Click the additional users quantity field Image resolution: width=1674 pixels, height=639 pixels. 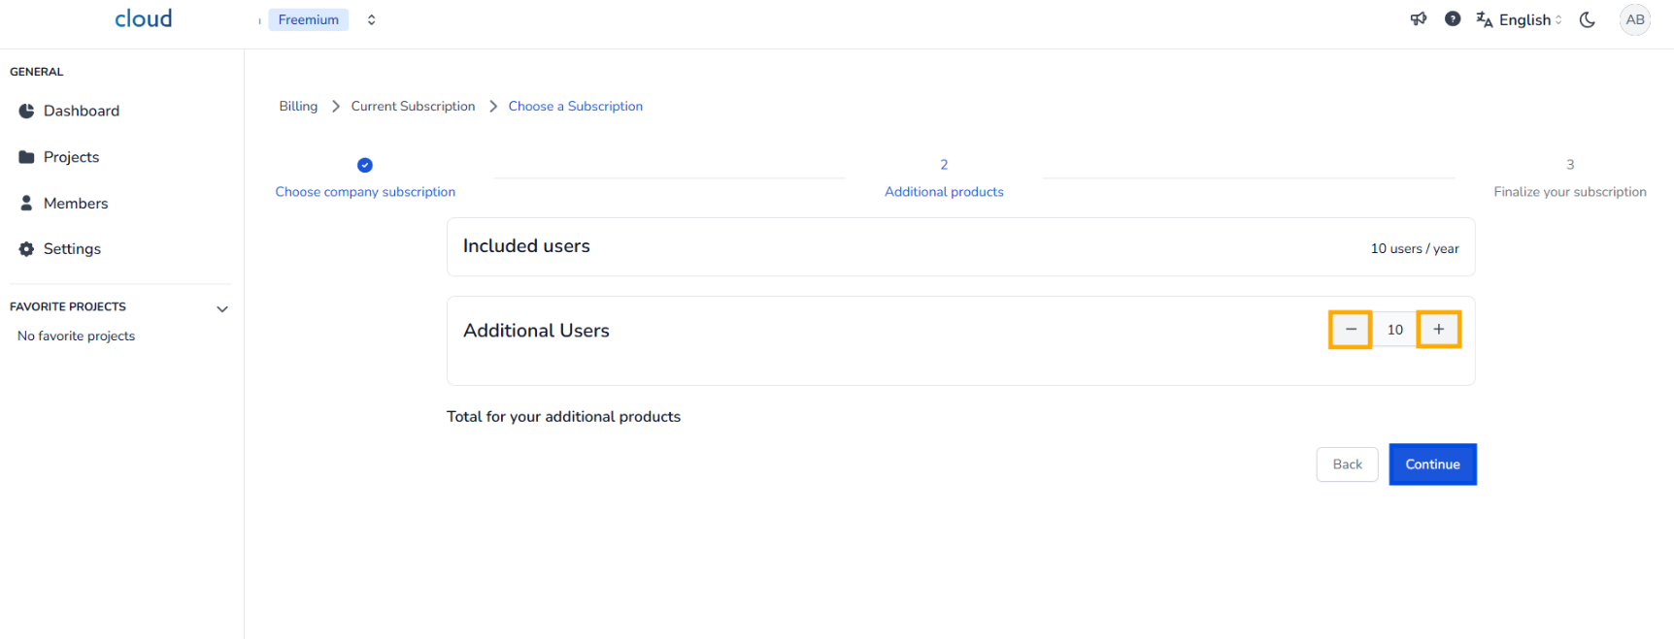(1394, 330)
